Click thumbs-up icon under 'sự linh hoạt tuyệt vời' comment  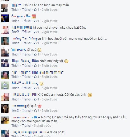[x=35, y=43]
